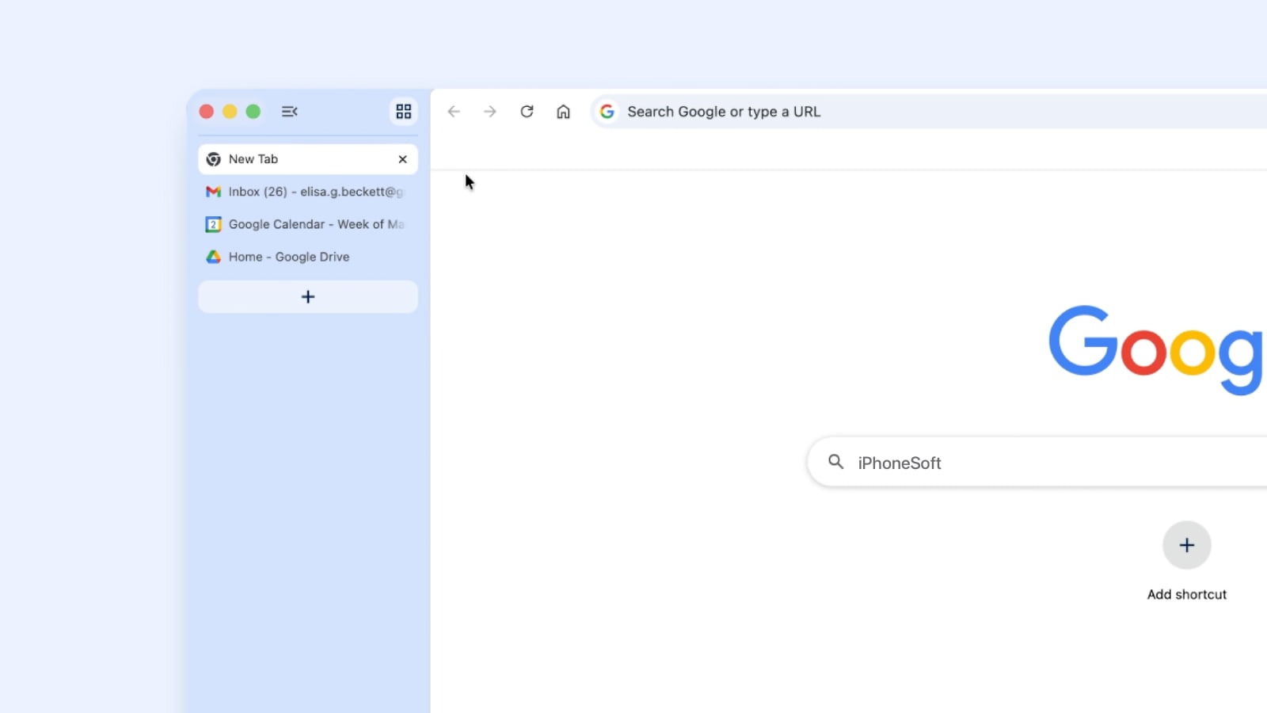1267x713 pixels.
Task: Click inside the iPhoneSoft search field
Action: (950, 462)
